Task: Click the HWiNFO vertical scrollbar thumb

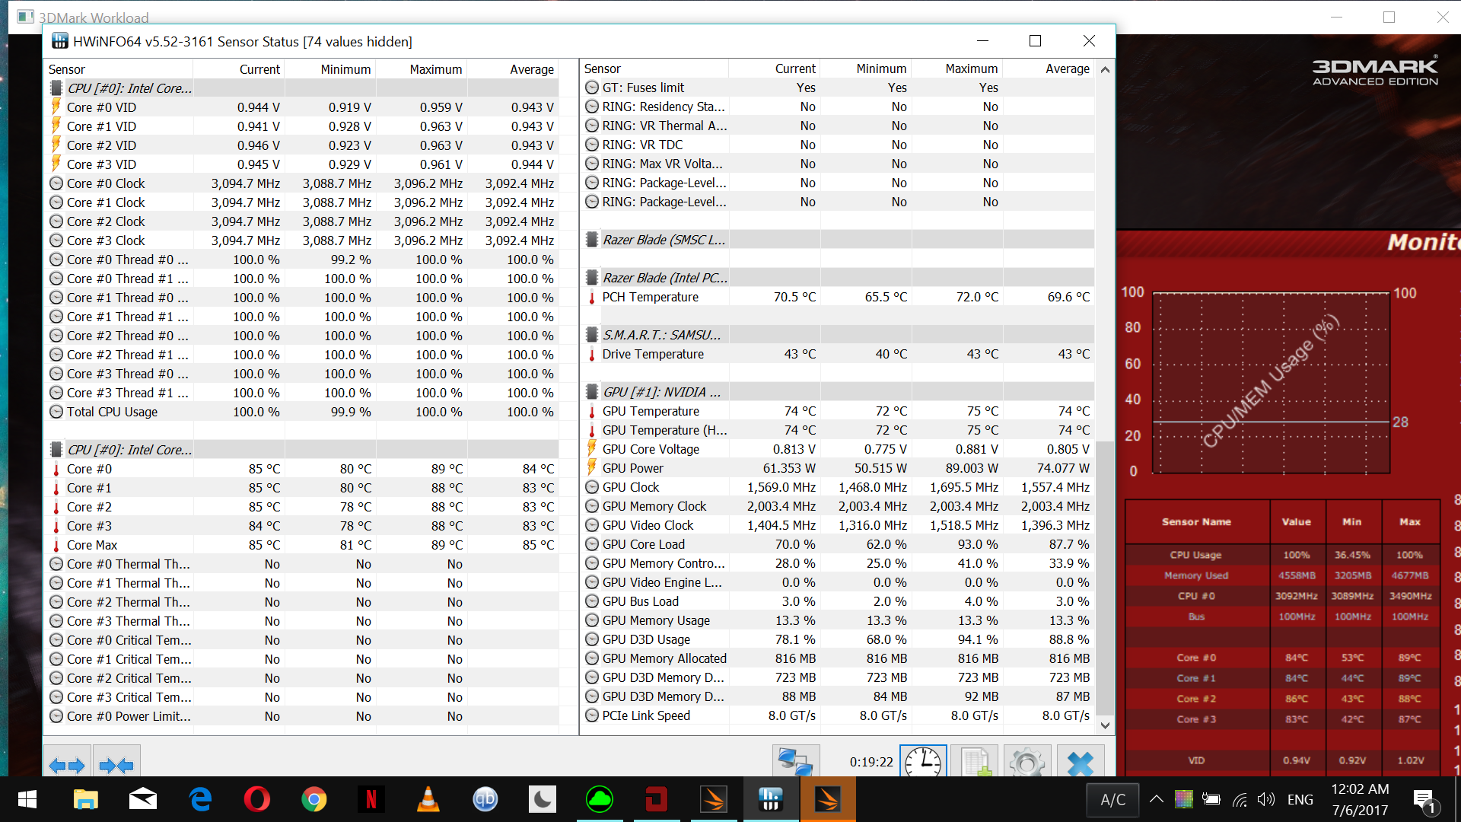Action: (x=1106, y=578)
